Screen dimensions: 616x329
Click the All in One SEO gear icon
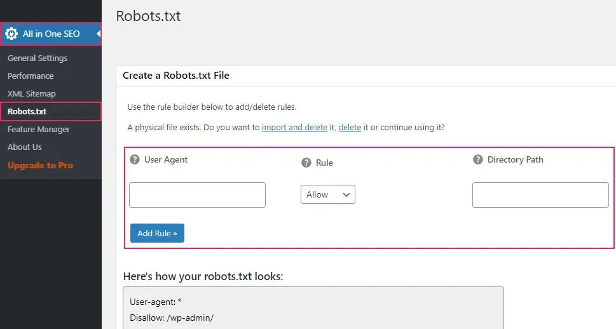(11, 34)
